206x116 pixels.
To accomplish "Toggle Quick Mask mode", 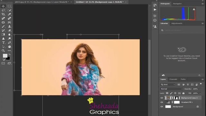I will pyautogui.click(x=3, y=63).
